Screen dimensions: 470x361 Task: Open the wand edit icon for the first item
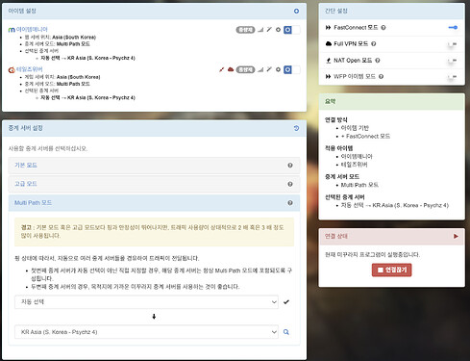click(269, 30)
